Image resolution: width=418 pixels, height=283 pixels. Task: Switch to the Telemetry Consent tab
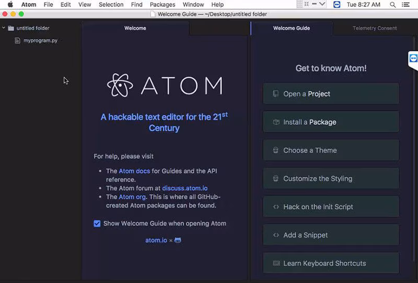[375, 28]
